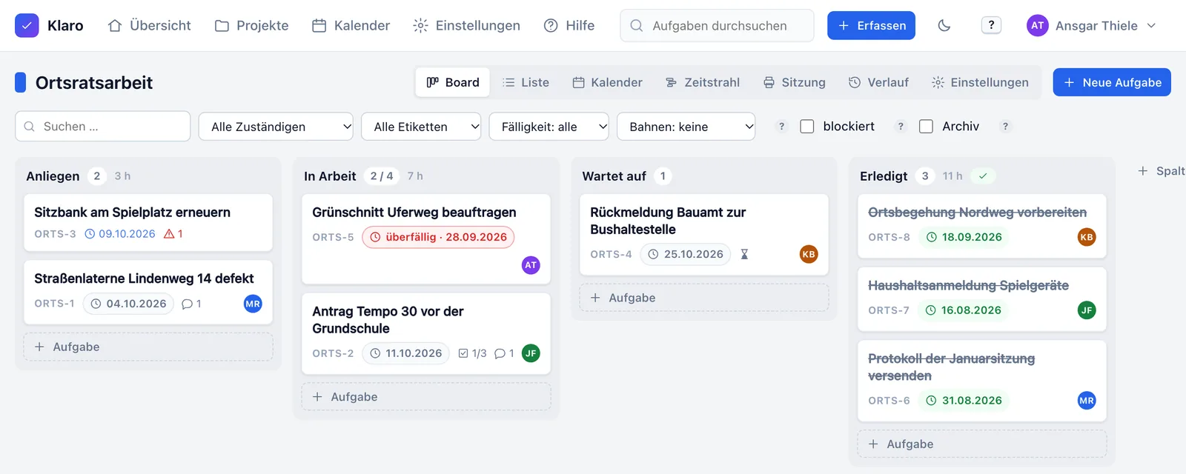Click the Erfassen button

coord(871,25)
